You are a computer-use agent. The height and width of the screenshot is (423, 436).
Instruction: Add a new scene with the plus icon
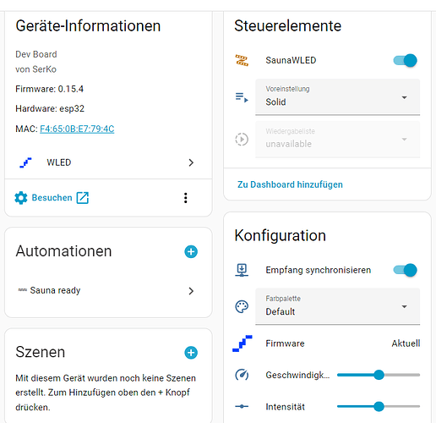click(x=191, y=353)
